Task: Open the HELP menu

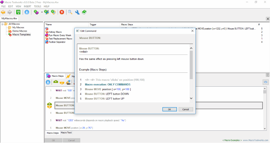Action: tap(46, 6)
